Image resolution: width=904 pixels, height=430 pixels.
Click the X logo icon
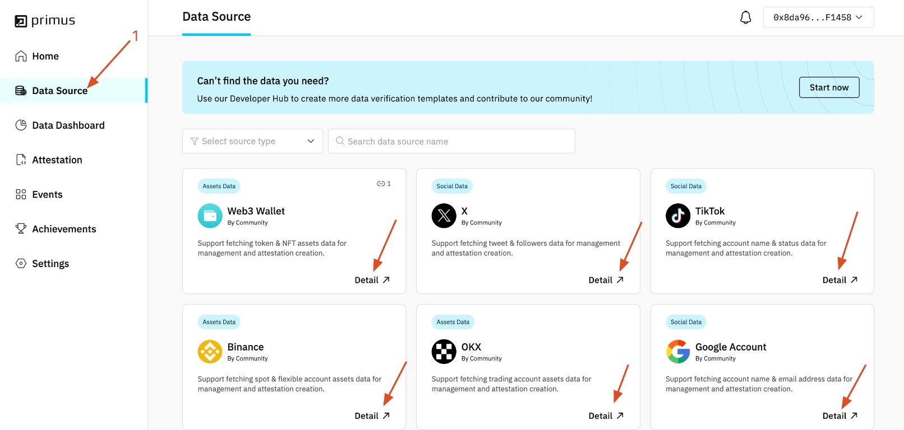(x=444, y=216)
